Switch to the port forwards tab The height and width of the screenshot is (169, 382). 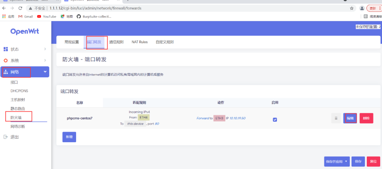pos(94,42)
